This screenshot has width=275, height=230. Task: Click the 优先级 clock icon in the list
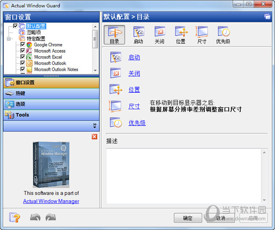click(116, 122)
